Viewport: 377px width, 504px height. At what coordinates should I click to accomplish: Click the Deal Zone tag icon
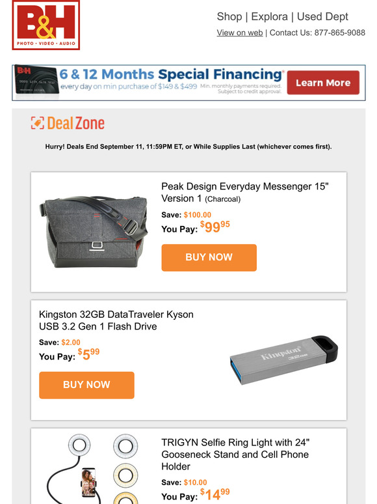tap(37, 123)
